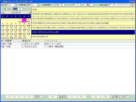Open the 班 dropdown showing 指定なし
The width and height of the screenshot is (136, 102).
[15, 5]
